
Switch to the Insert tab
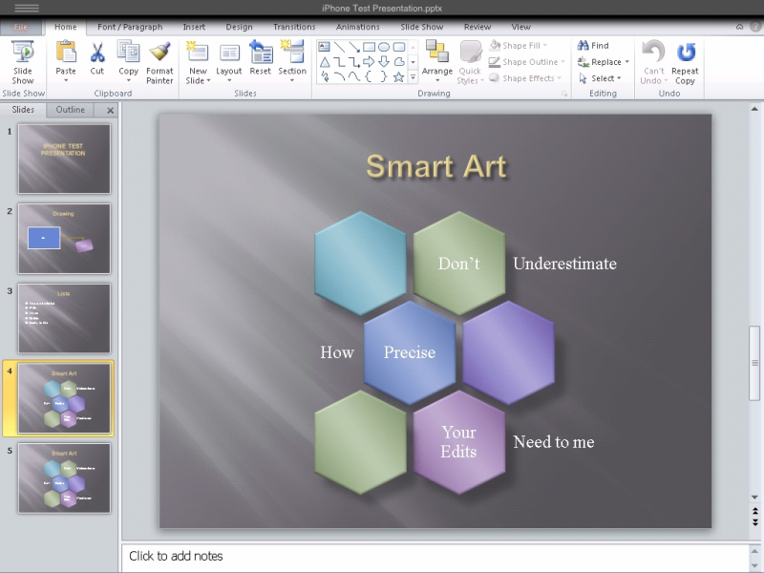tap(194, 27)
